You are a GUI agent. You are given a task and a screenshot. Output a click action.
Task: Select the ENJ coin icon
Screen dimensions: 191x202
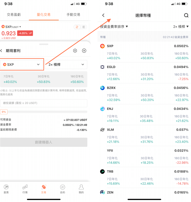[102, 109]
